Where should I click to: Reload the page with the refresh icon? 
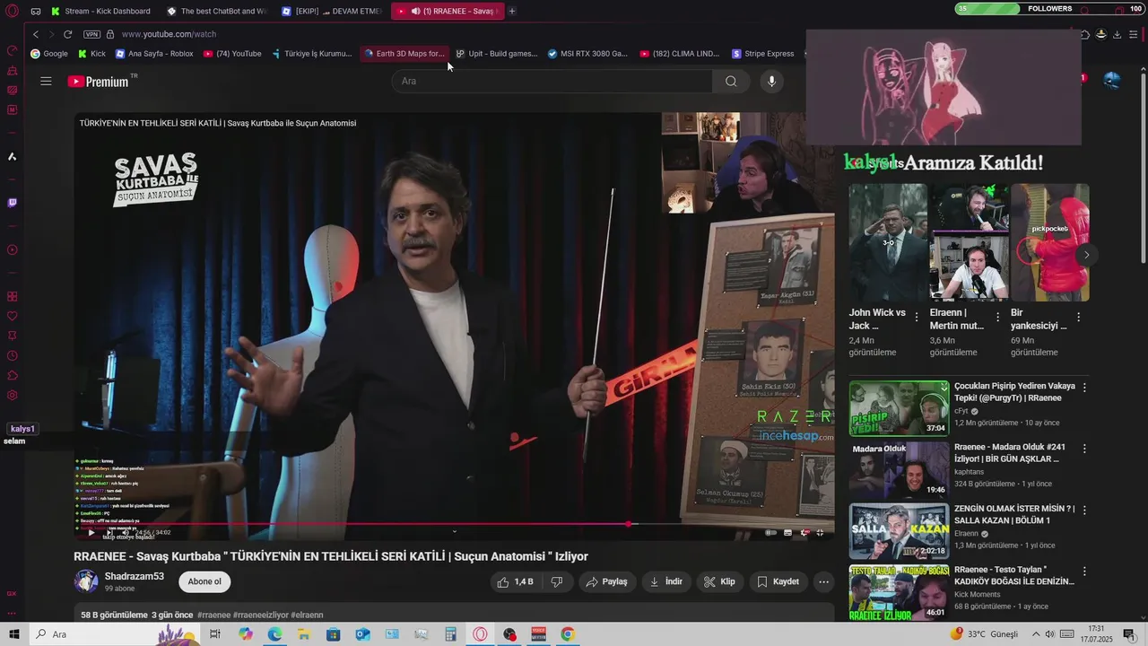(x=67, y=34)
